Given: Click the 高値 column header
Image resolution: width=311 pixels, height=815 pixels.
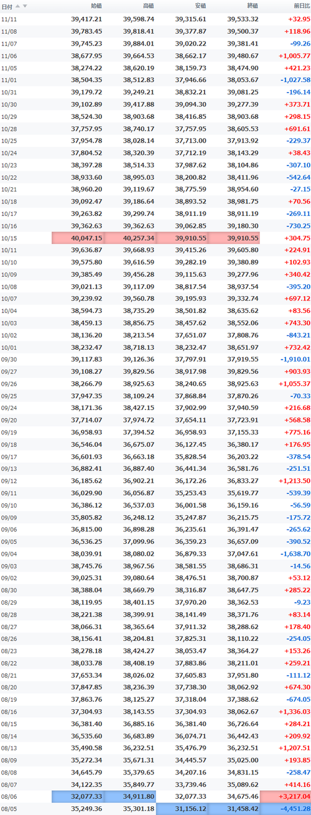Looking at the screenshot, I should click(148, 6).
